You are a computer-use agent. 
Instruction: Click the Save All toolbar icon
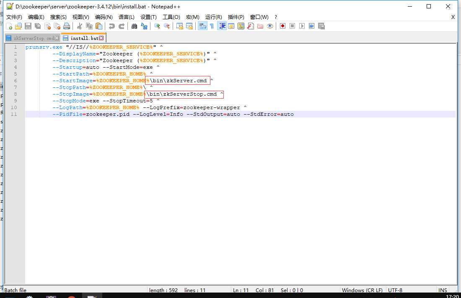tap(38, 26)
